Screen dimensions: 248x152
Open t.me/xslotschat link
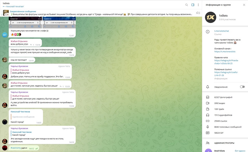[x=222, y=31]
